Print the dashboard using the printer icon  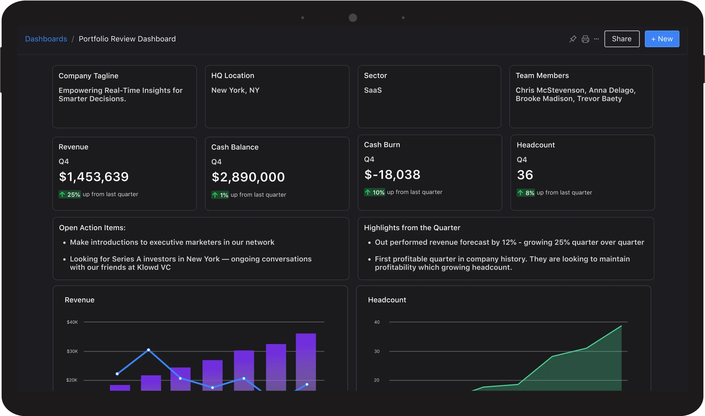tap(585, 39)
